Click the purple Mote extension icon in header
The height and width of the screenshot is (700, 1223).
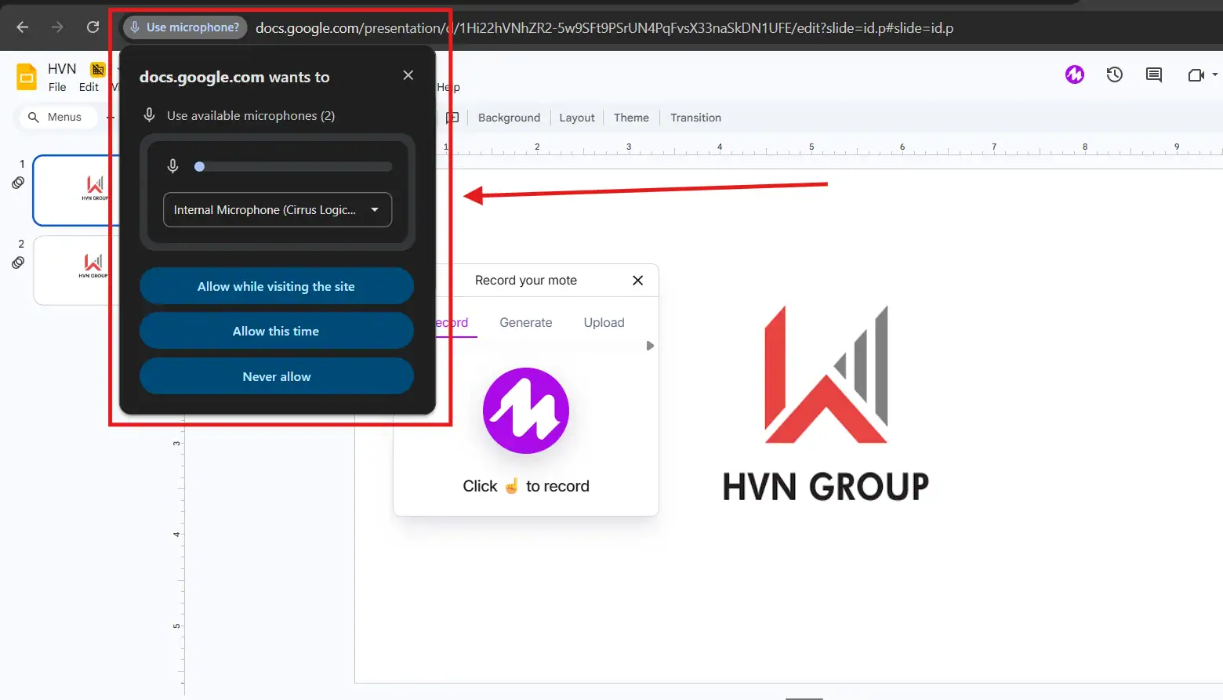coord(1075,74)
